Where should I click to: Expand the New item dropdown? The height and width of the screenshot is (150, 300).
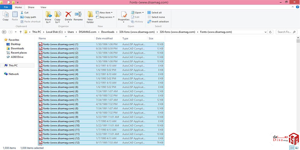click(x=106, y=12)
